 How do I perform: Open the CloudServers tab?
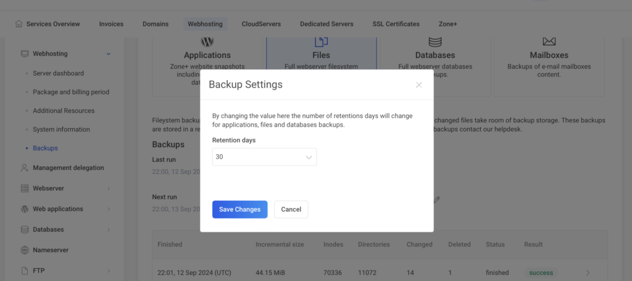click(x=261, y=24)
